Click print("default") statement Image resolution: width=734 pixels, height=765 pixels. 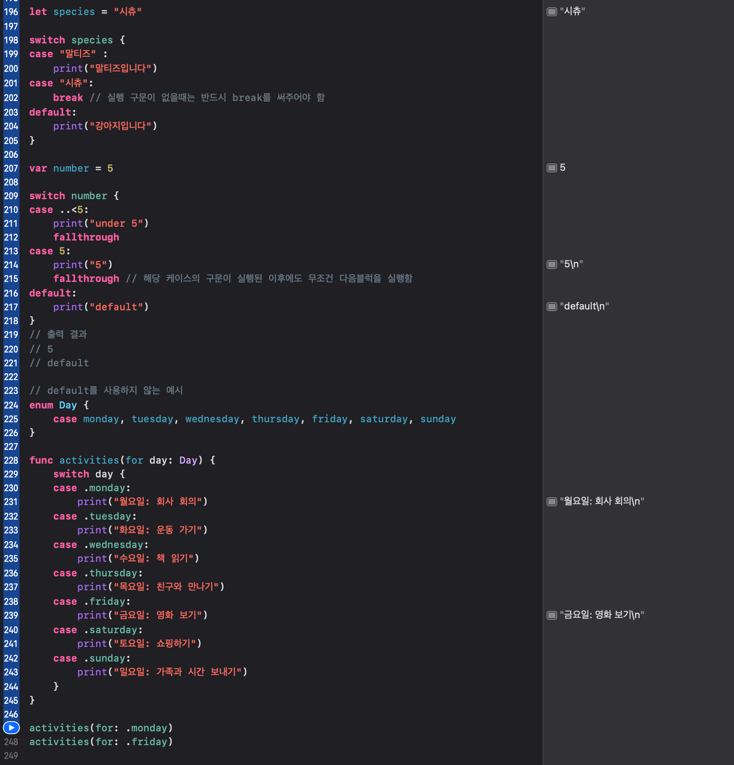click(x=101, y=307)
